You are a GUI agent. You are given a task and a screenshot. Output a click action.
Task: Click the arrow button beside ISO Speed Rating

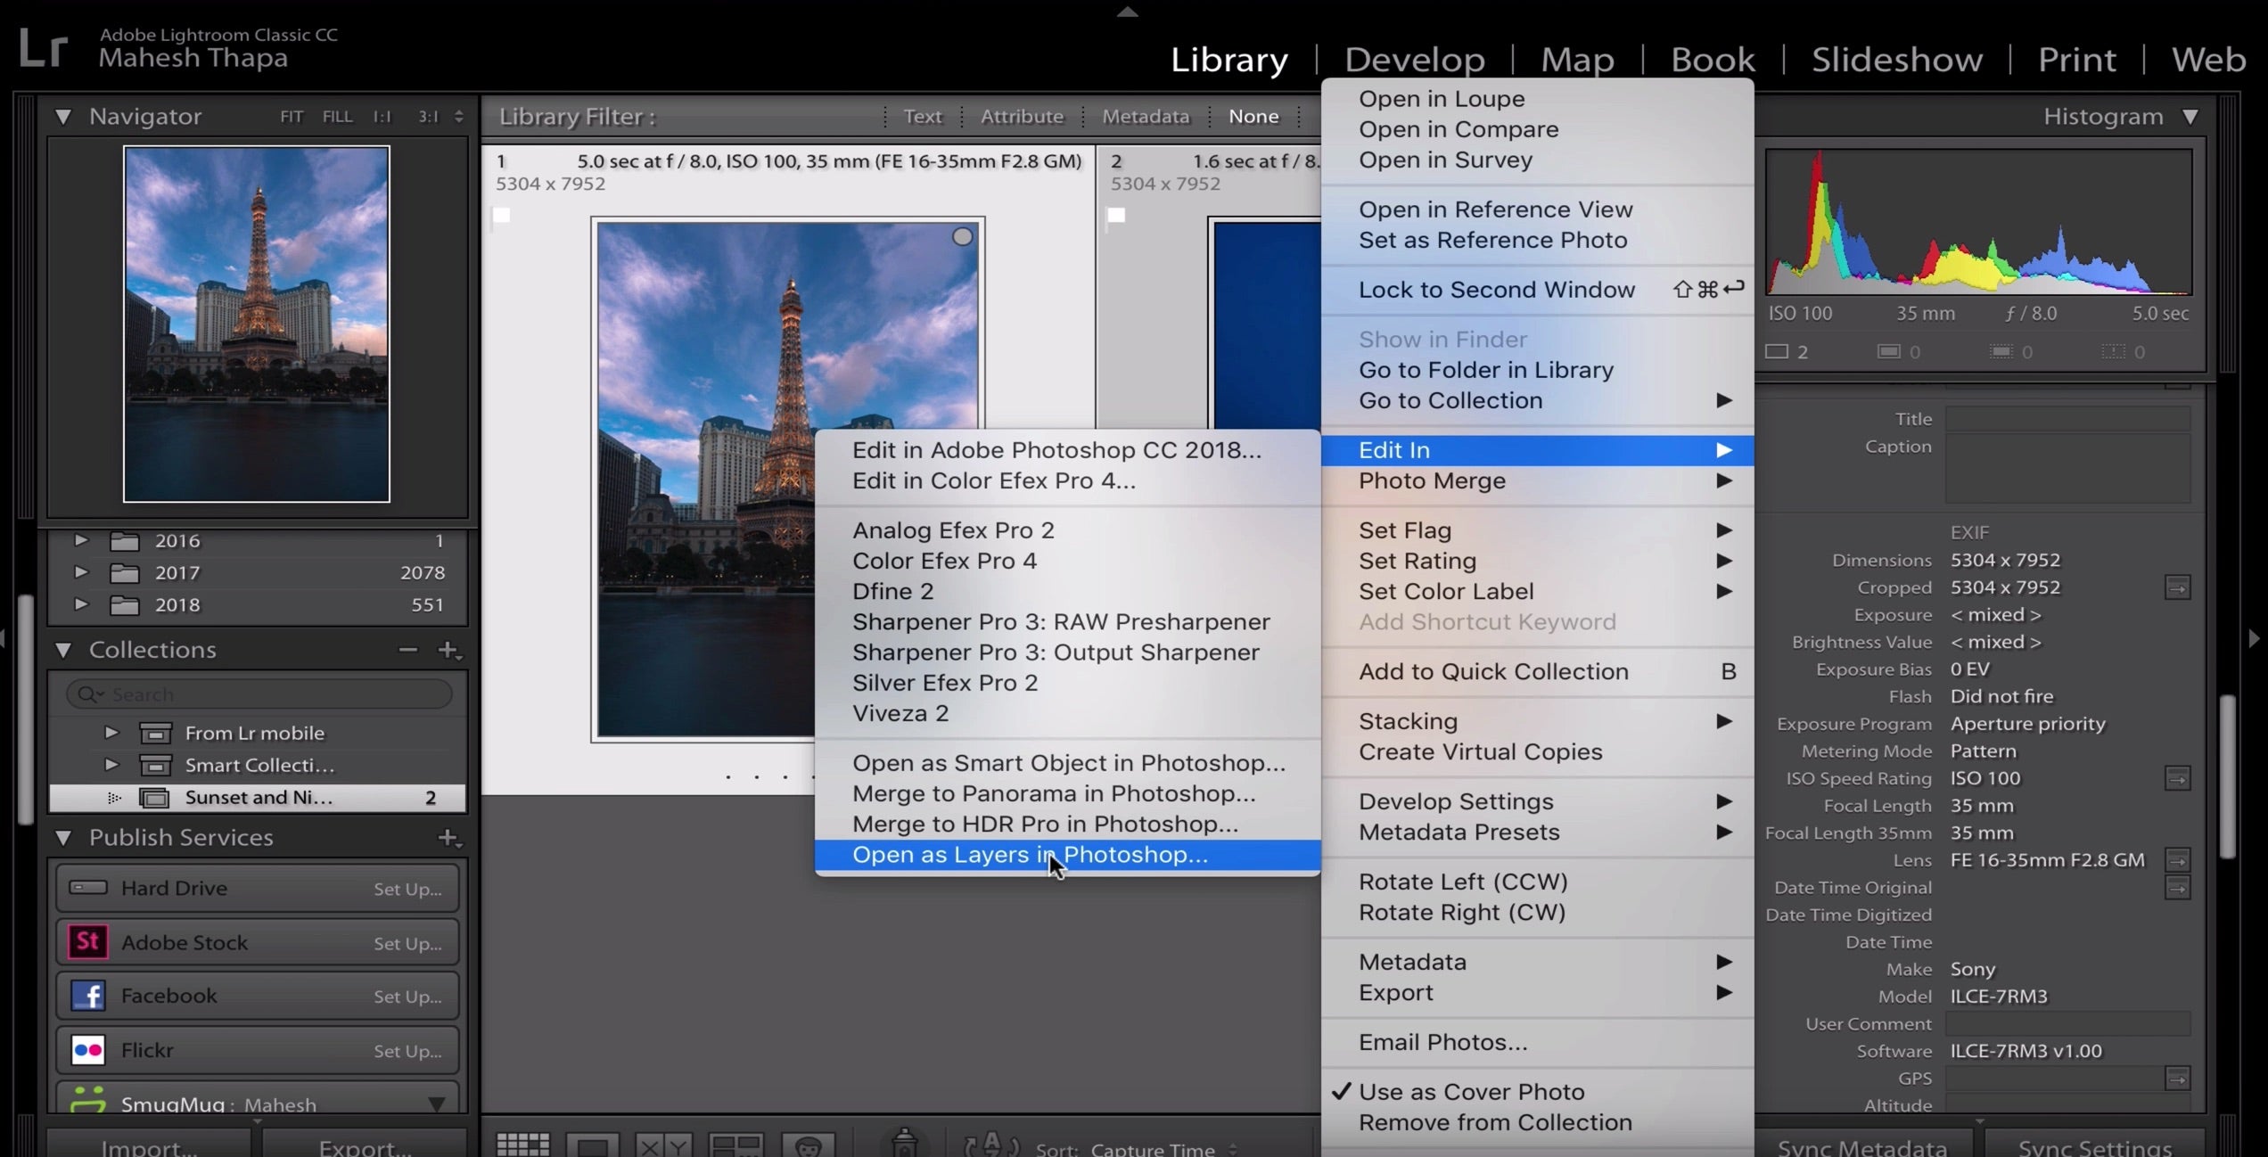tap(2177, 778)
